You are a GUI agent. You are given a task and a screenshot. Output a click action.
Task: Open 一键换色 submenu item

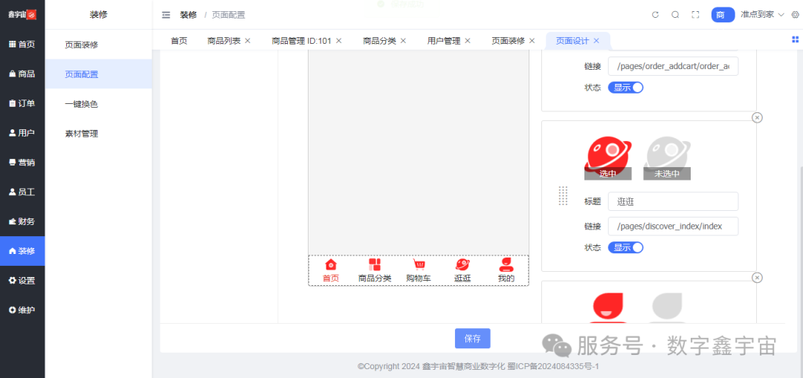point(98,104)
